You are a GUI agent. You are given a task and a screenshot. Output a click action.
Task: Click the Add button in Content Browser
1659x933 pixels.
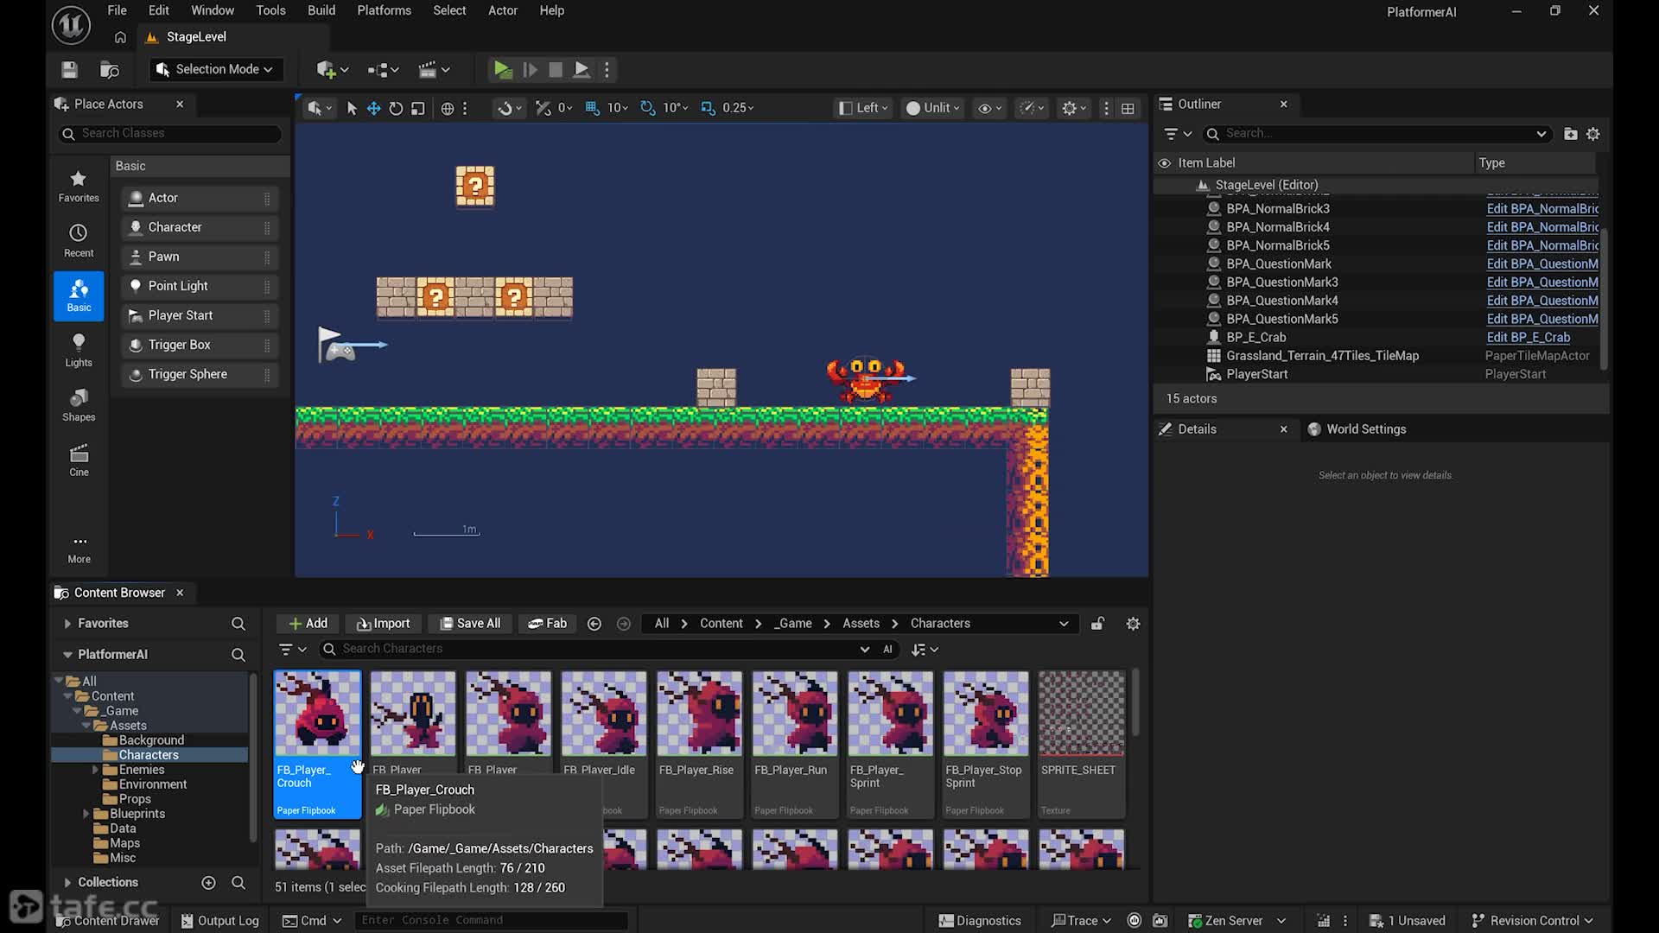[308, 624]
